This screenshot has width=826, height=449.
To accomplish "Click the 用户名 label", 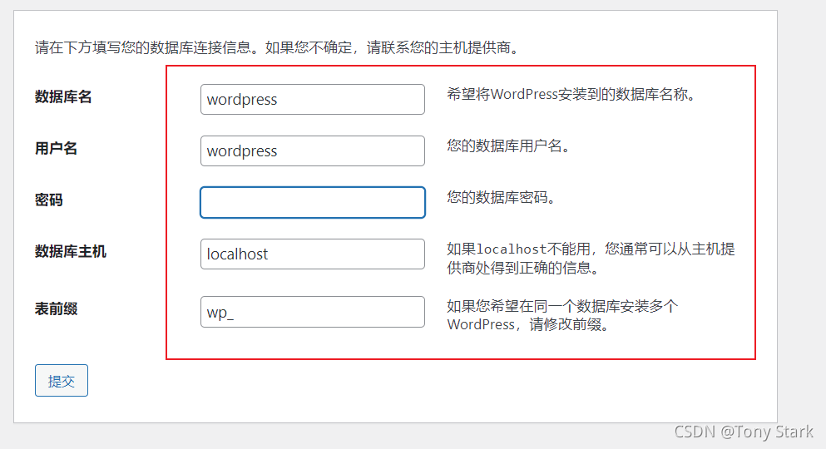I will pyautogui.click(x=56, y=149).
